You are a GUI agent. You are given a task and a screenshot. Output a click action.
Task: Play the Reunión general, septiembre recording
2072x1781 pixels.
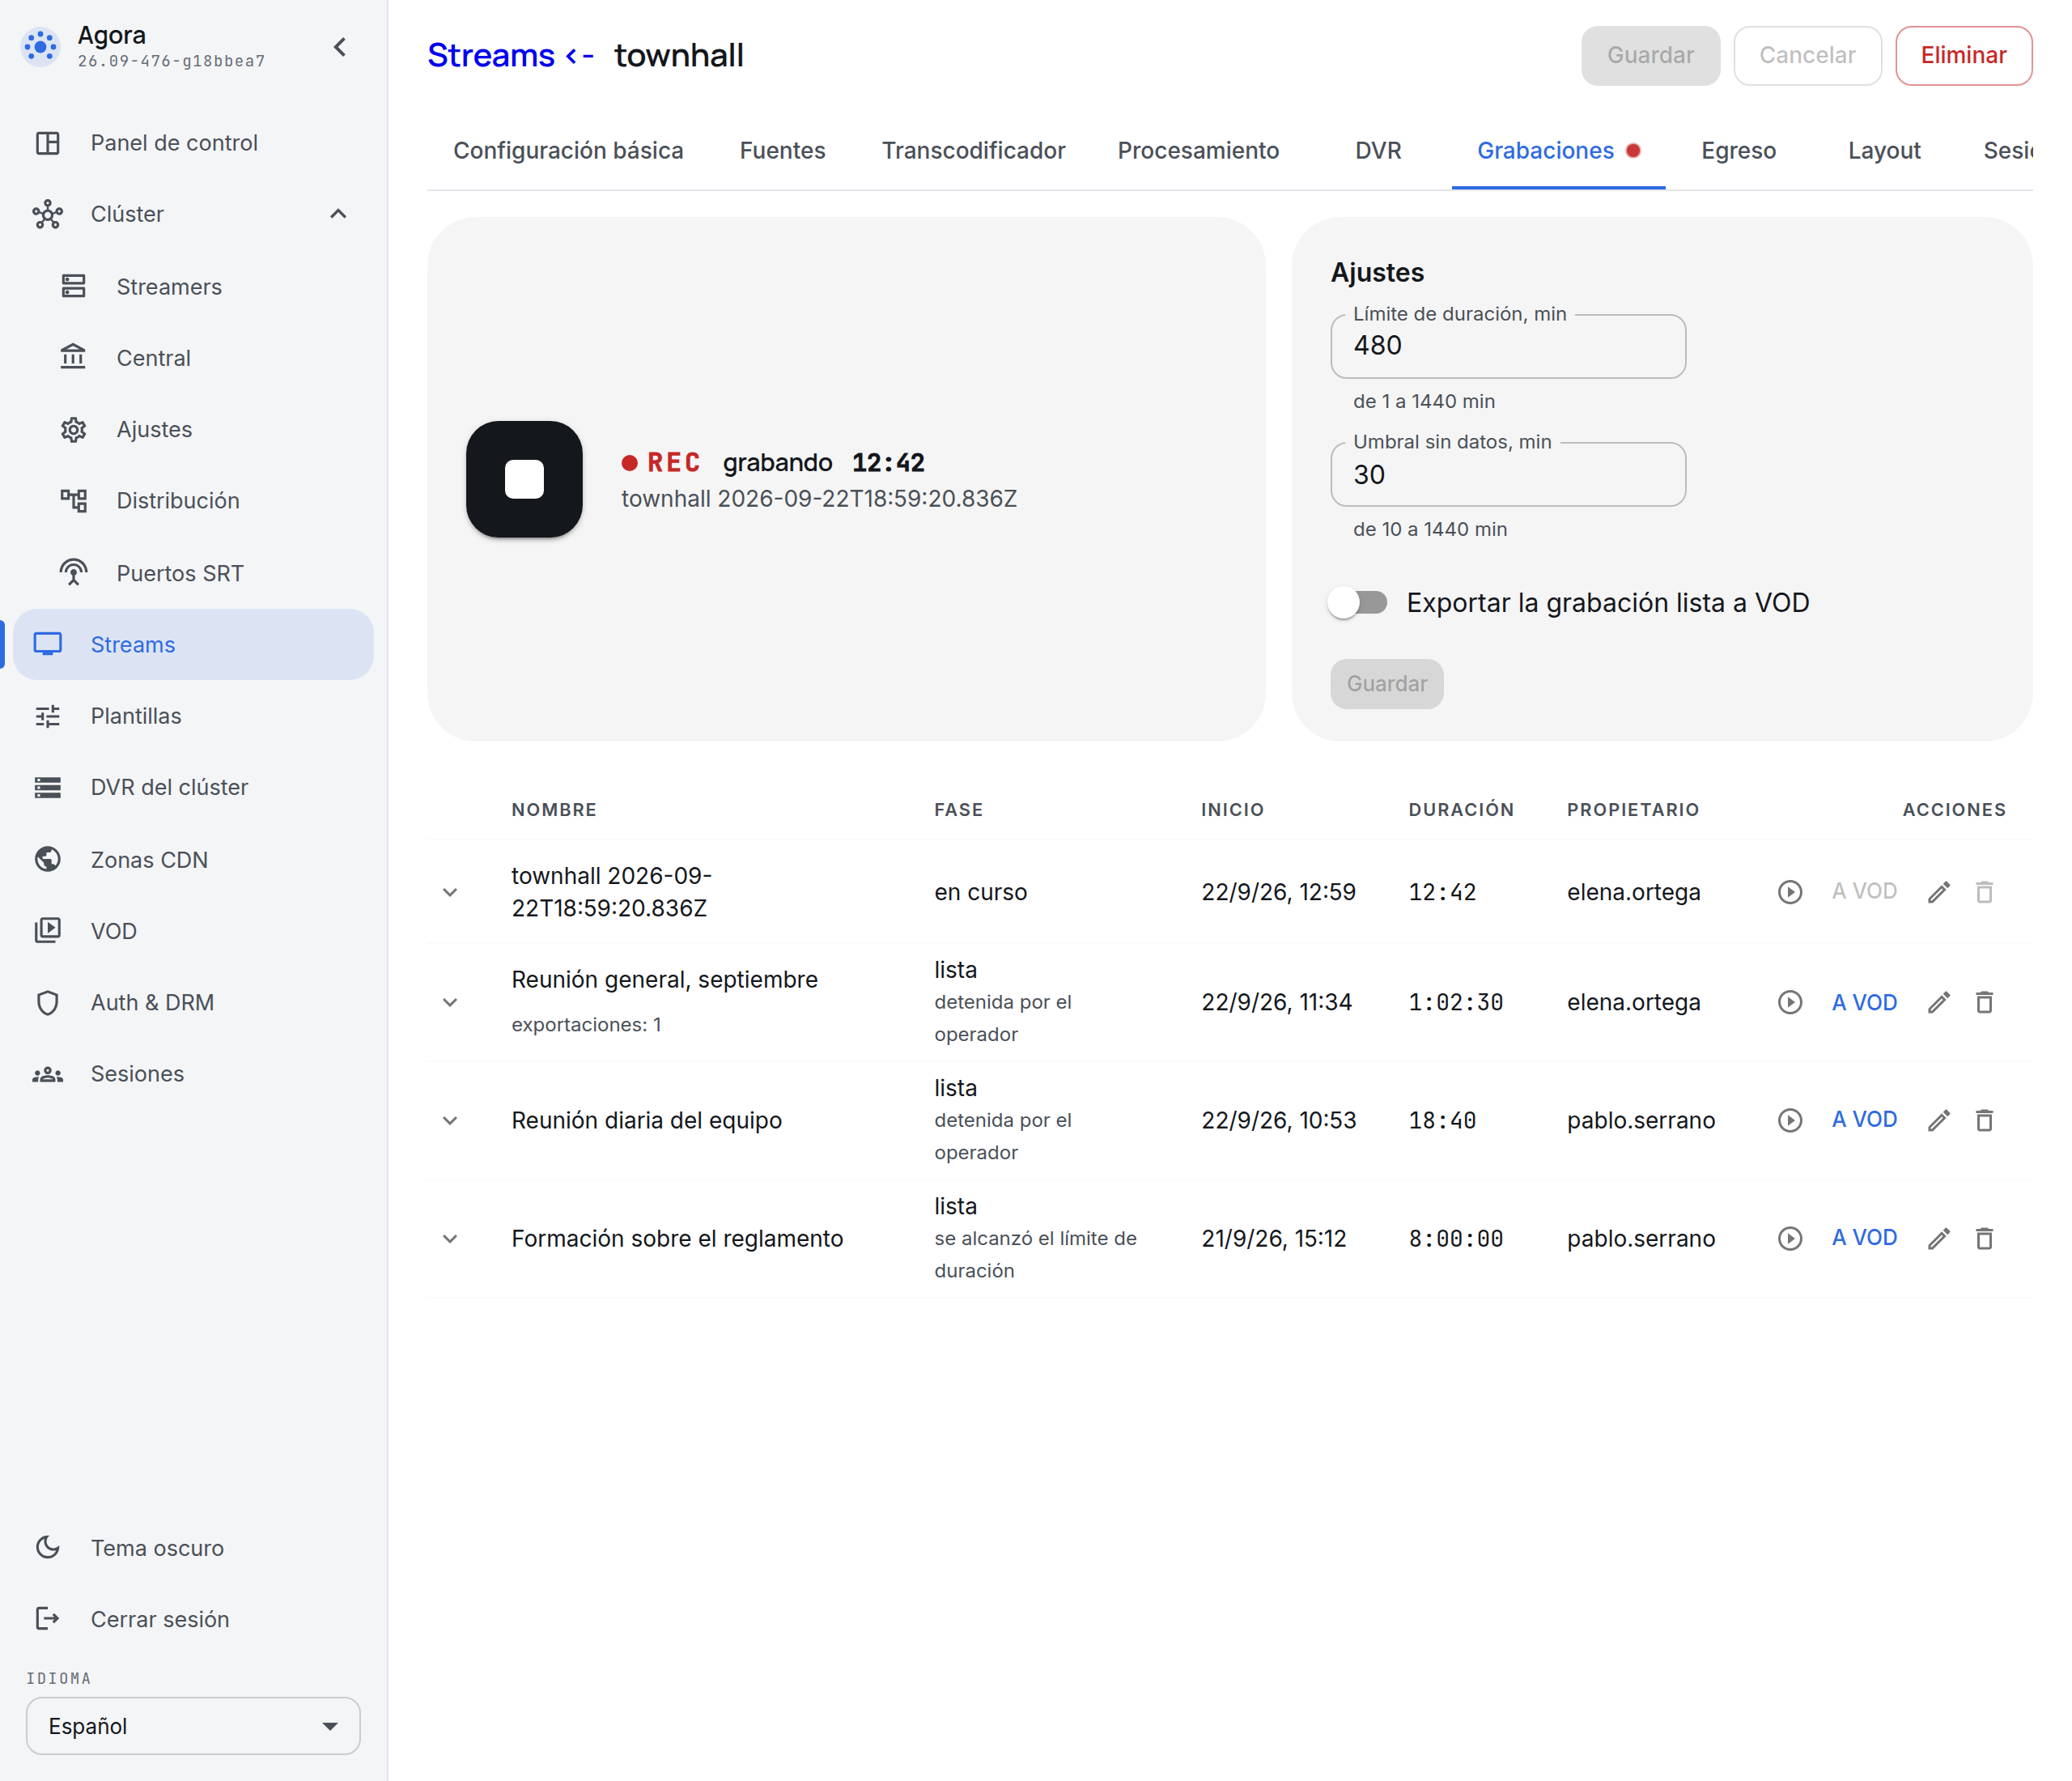(1790, 1002)
